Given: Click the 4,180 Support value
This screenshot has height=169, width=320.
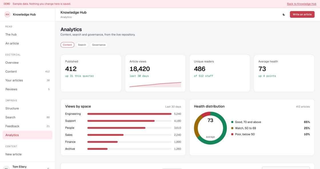Looking at the screenshot, I should (x=177, y=121).
